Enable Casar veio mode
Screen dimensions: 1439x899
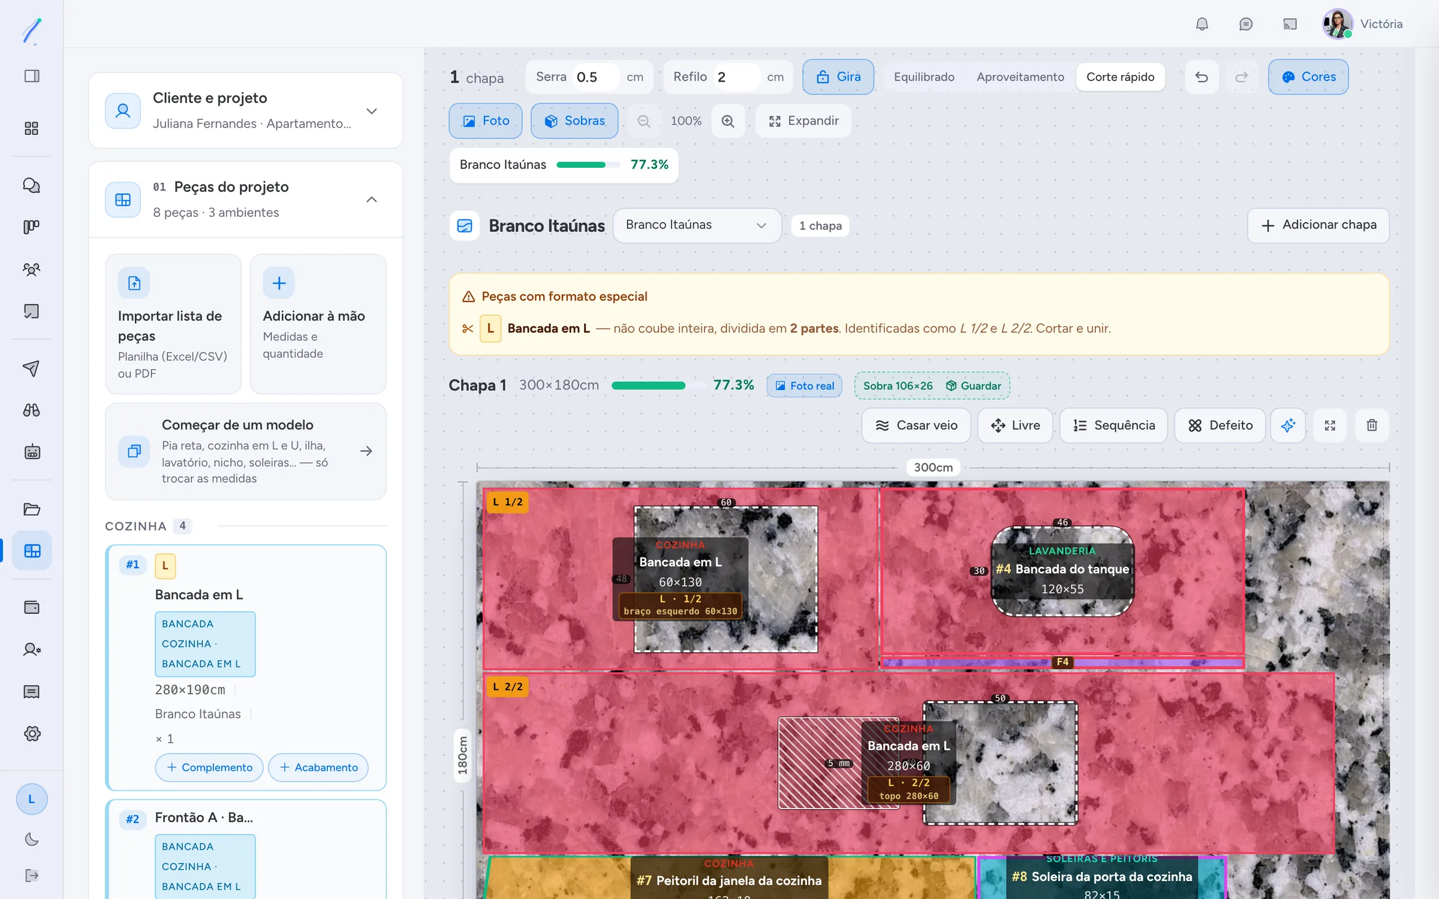point(916,425)
